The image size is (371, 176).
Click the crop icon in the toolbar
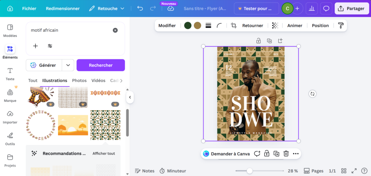click(x=234, y=26)
